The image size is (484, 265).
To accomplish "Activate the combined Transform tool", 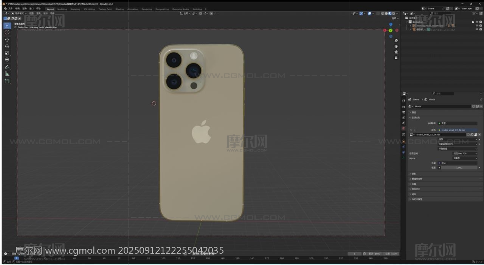I will [x=7, y=60].
